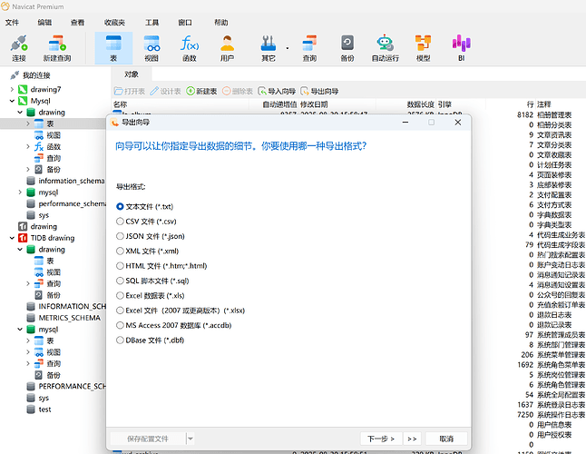Open the 视图 view toolbar icon
This screenshot has height=454, width=586.
(x=151, y=48)
